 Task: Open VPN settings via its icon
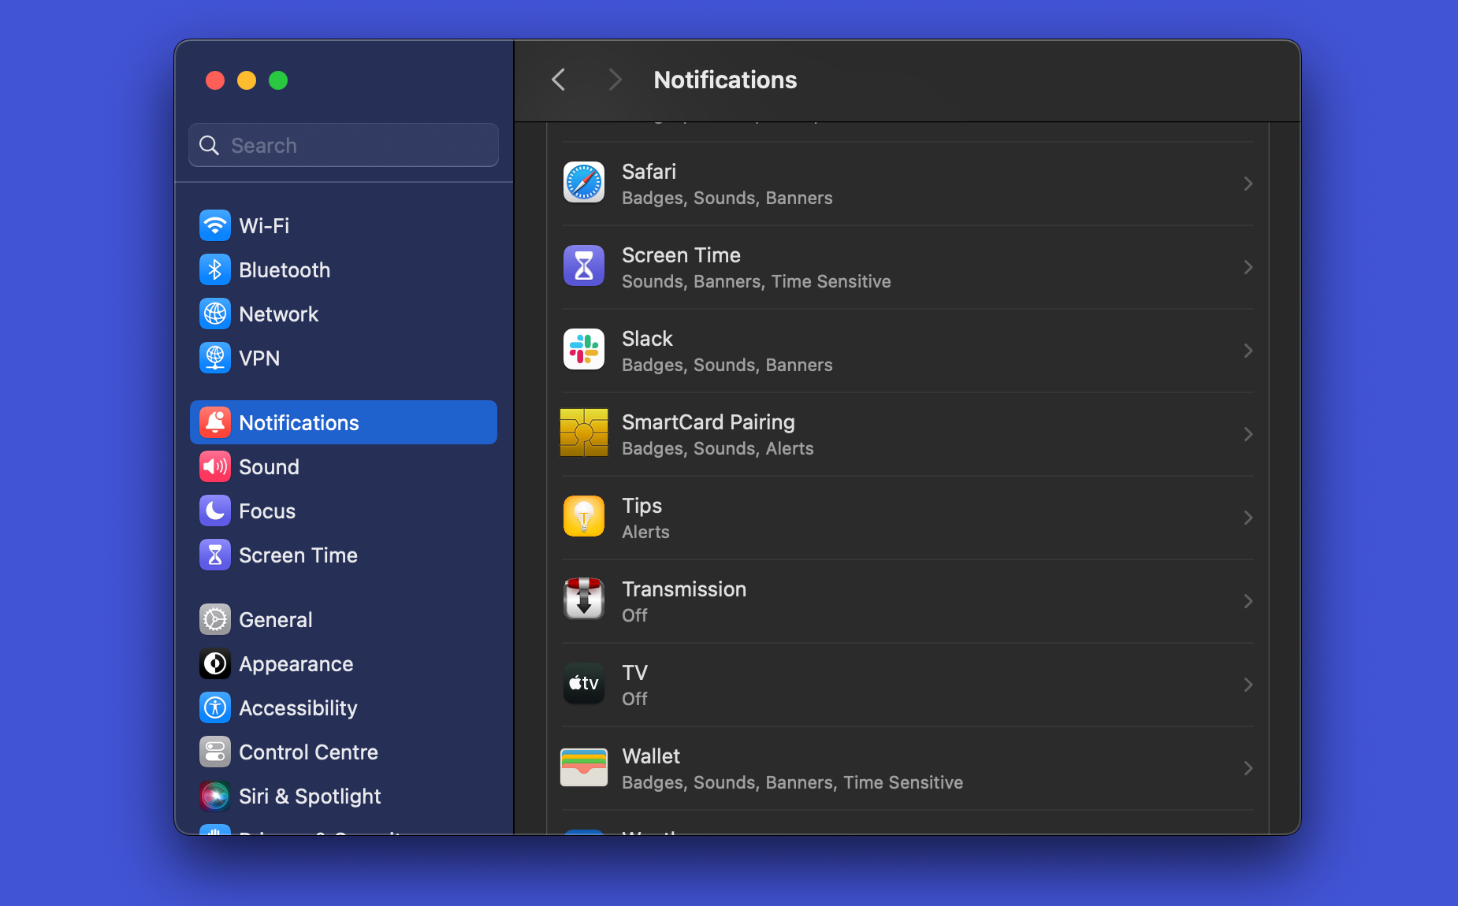click(x=215, y=358)
